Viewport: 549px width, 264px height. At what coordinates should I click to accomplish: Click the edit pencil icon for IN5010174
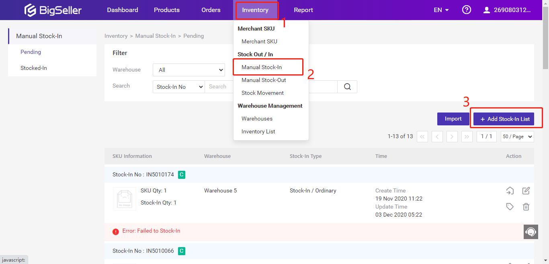tap(526, 191)
